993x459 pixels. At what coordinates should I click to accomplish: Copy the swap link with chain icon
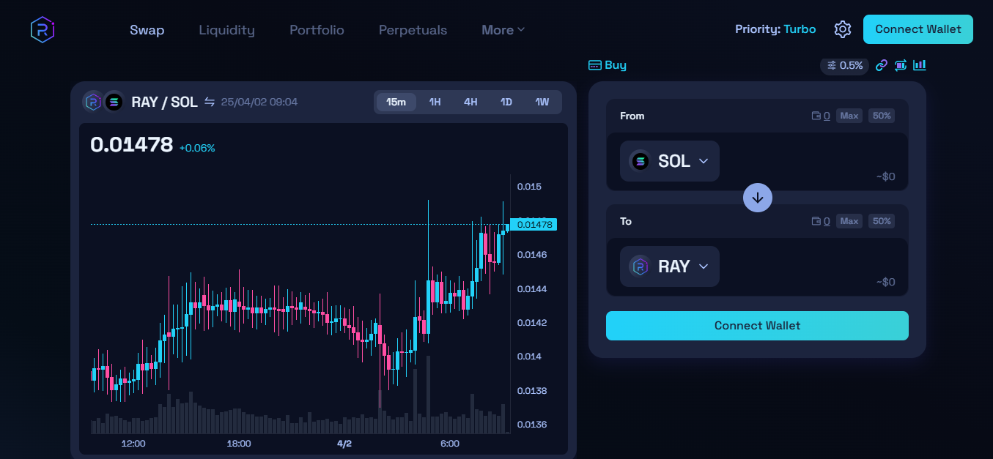[x=882, y=65]
